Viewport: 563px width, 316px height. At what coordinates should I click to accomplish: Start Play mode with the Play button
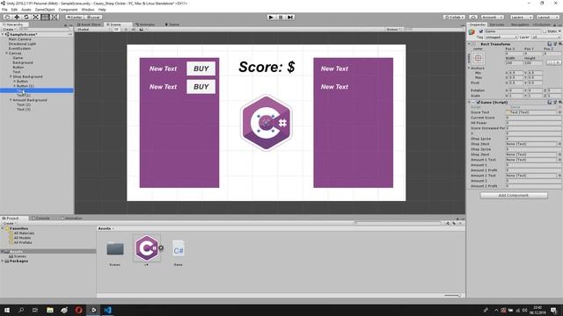click(271, 17)
